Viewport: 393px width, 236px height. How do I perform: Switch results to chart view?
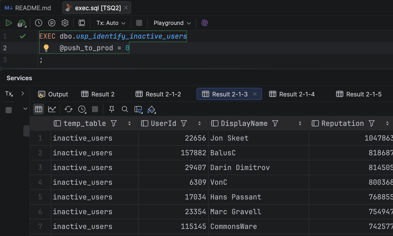pyautogui.click(x=52, y=109)
